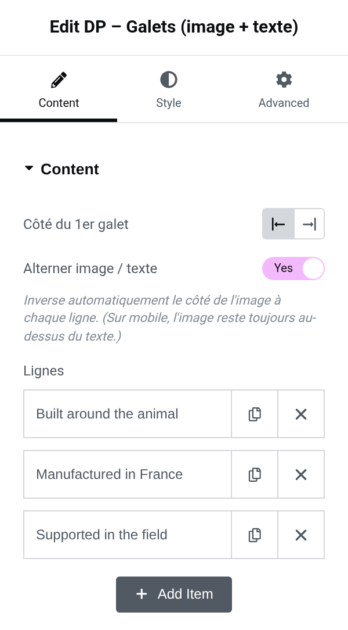The height and width of the screenshot is (630, 348).
Task: Expand the 'Manufactured in France' row
Action: click(x=128, y=474)
